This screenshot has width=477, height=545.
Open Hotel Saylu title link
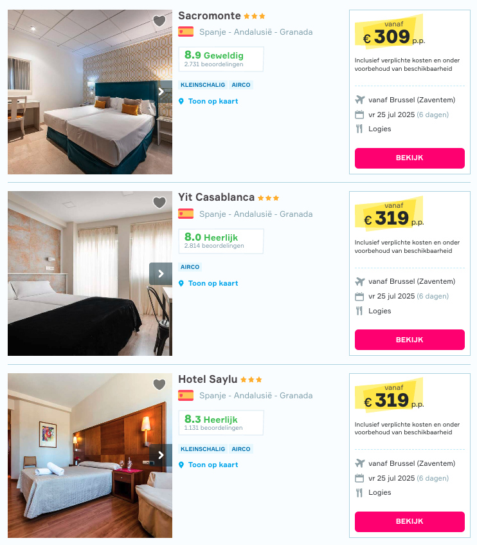pos(208,379)
